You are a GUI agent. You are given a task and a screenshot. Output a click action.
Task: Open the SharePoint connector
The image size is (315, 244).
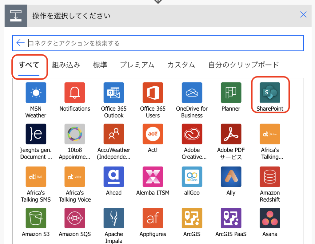coord(270,92)
